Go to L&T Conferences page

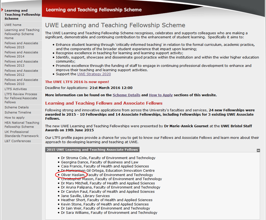click(x=18, y=141)
